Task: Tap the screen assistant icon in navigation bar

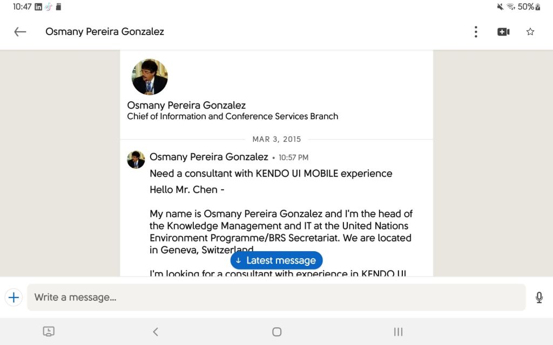Action: (49, 332)
